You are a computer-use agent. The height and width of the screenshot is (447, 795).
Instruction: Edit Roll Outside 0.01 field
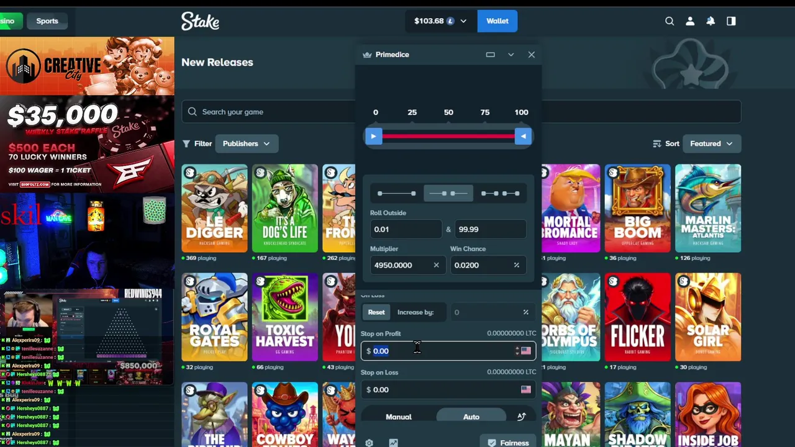[406, 229]
